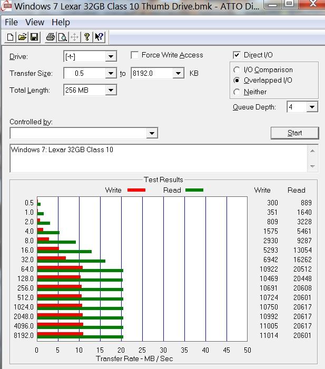
Task: Enable Force Write Access checkbox
Action: (x=134, y=55)
